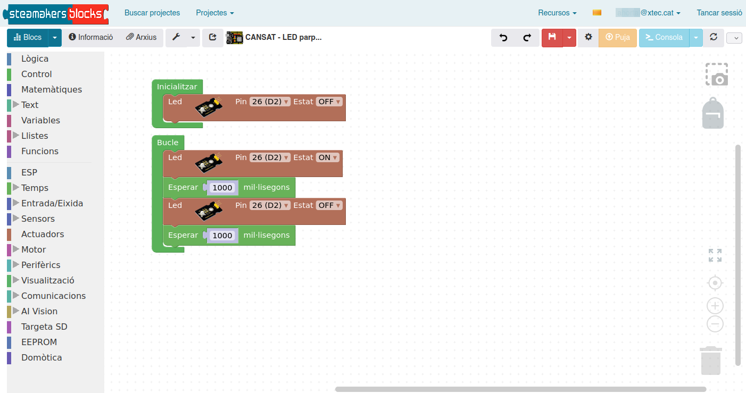Center workspace with target icon

(715, 282)
